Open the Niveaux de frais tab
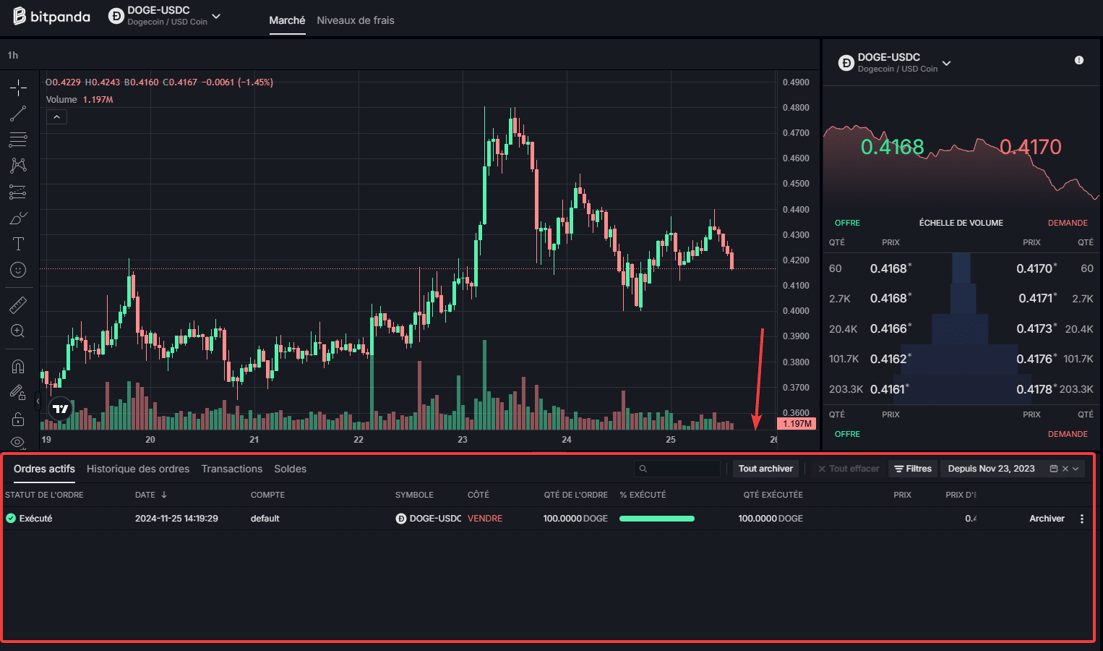Screen dimensions: 1103x651 click(356, 20)
